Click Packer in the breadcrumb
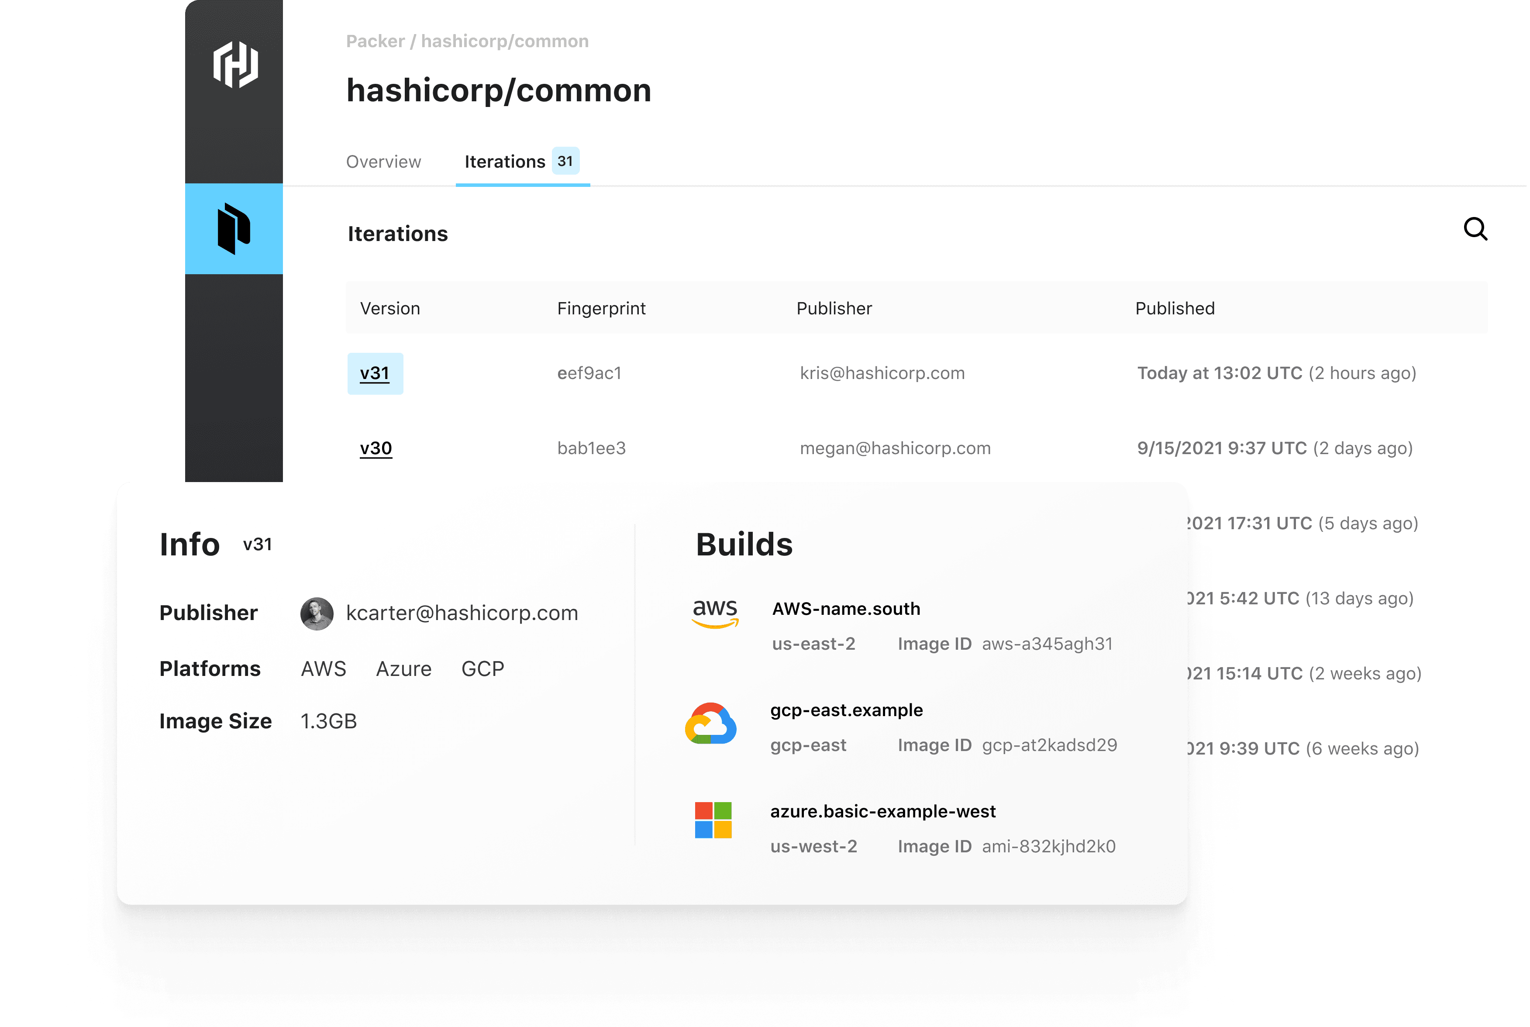Screen dimensions: 1530x1027 tap(376, 41)
